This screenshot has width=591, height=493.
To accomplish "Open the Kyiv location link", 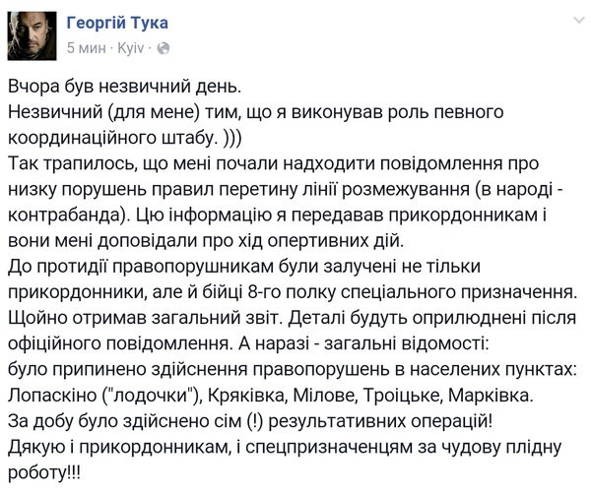I will [131, 48].
